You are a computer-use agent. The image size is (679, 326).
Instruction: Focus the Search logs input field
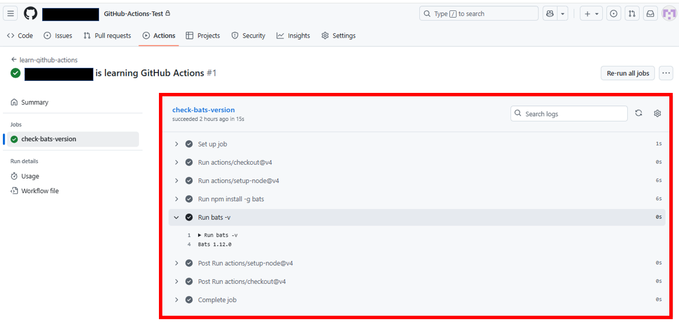click(x=569, y=113)
